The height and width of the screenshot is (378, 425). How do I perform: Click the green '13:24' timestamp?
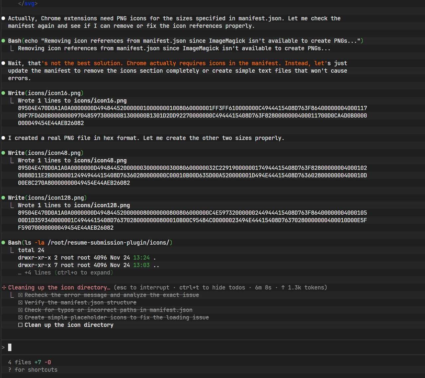(x=141, y=258)
